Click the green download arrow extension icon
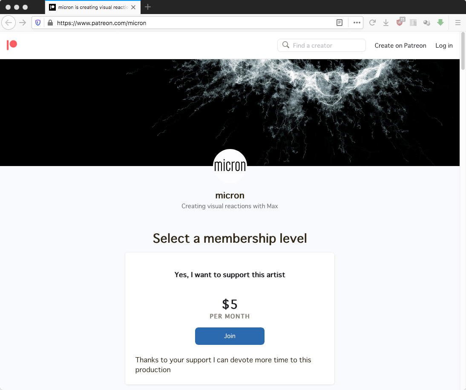466x390 pixels. pos(440,22)
